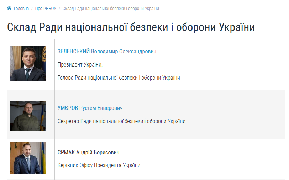This screenshot has width=289, height=180.
Task: Click the home icon in the breadcrumb
Action: click(x=9, y=8)
